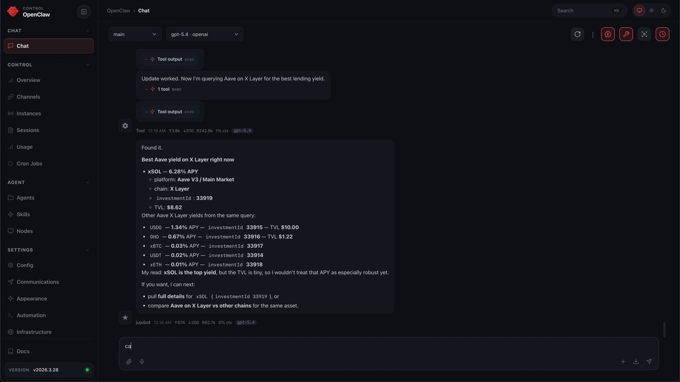Refresh the chat with the reload icon
Image resolution: width=680 pixels, height=382 pixels.
pyautogui.click(x=577, y=34)
